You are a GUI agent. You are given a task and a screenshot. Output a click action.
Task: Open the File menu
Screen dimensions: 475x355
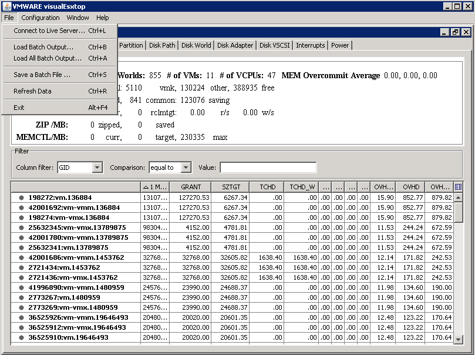(9, 18)
